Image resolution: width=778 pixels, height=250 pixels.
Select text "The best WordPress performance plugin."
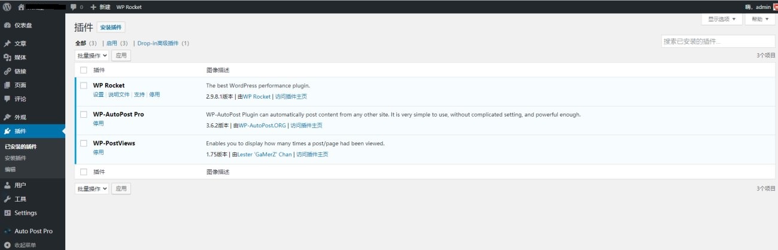click(258, 86)
